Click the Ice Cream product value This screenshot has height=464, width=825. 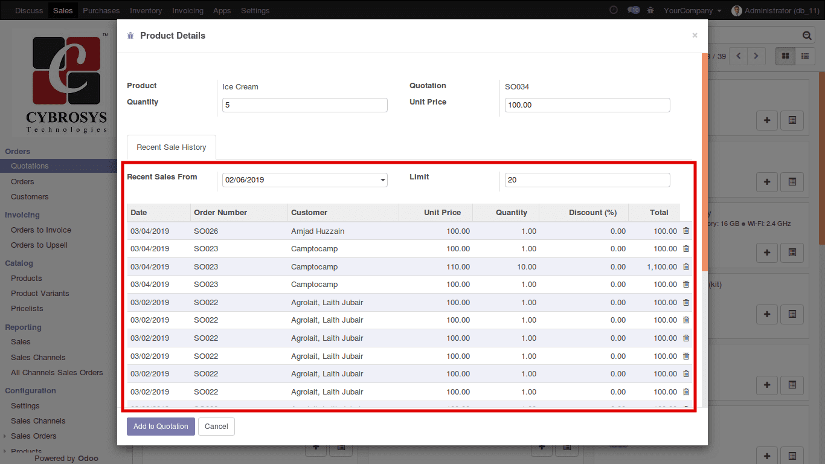[240, 87]
